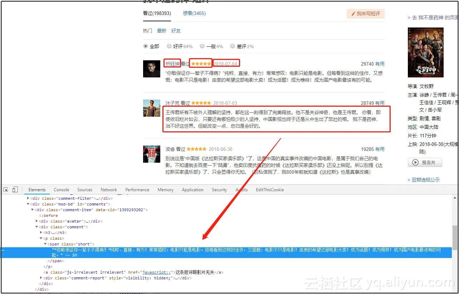459x294 pixels.
Task: Click the three-dots gutter on the selected row
Action: coord(3,250)
